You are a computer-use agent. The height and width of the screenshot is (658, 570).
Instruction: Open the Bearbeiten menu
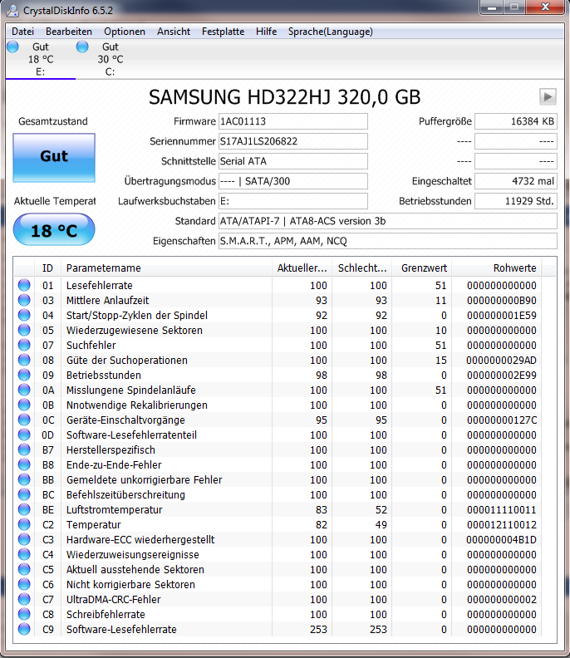69,32
